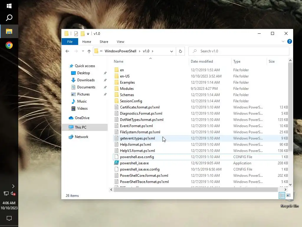Switch to the Home ribbon tab

pyautogui.click(x=87, y=42)
